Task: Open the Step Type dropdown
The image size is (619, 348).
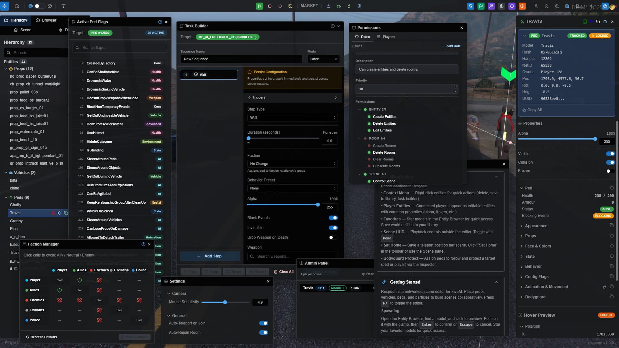Action: [292, 118]
